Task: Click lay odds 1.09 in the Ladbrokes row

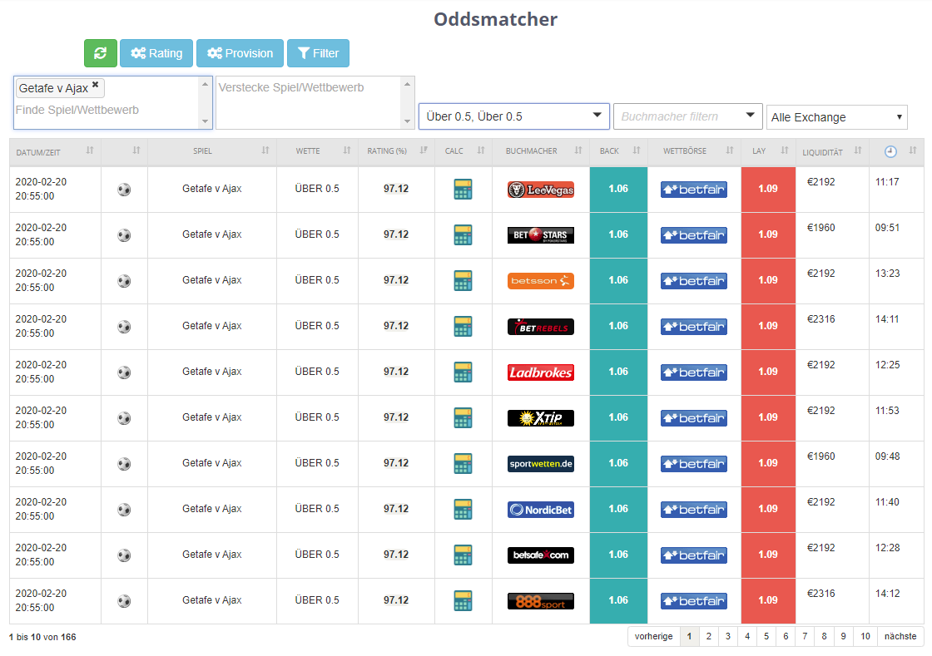Action: pyautogui.click(x=768, y=372)
